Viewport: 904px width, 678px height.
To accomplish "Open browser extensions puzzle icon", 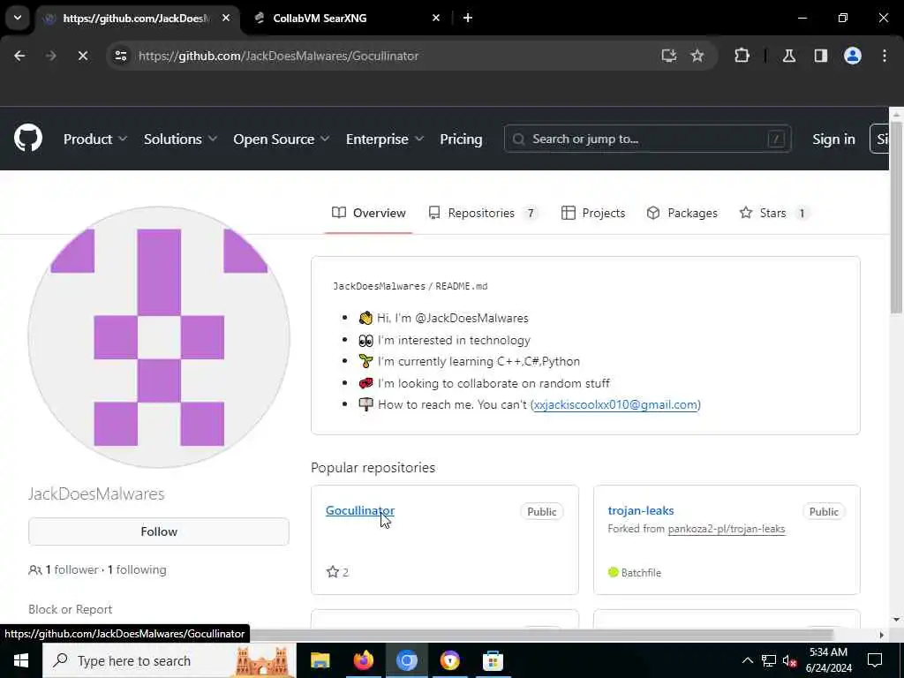I will click(x=742, y=56).
